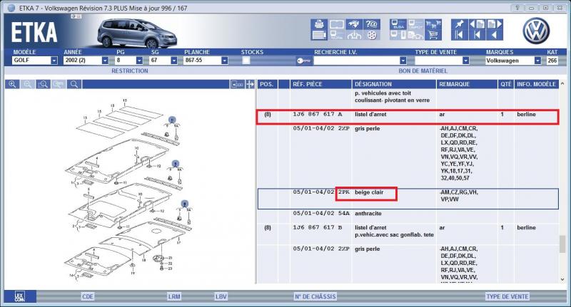Screen dimensions: 571x307
Task: Switch to the RESTRICTION tab
Action: 130,71
